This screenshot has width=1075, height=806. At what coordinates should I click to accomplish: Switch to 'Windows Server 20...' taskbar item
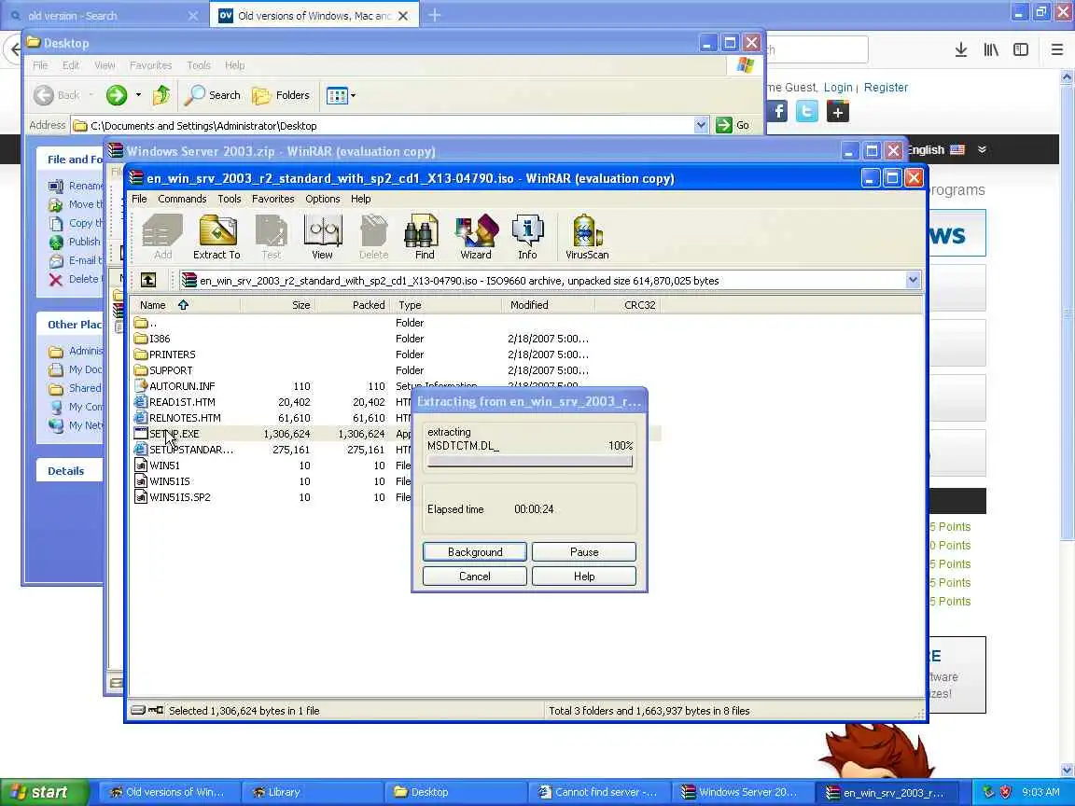coord(742,792)
